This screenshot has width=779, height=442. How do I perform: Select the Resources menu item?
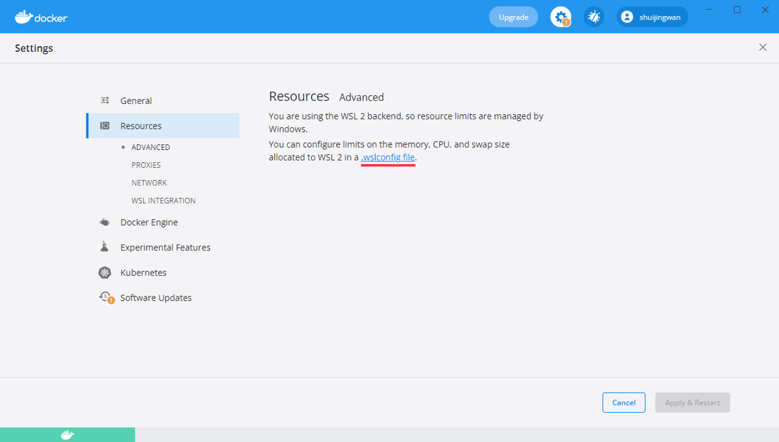click(x=140, y=126)
